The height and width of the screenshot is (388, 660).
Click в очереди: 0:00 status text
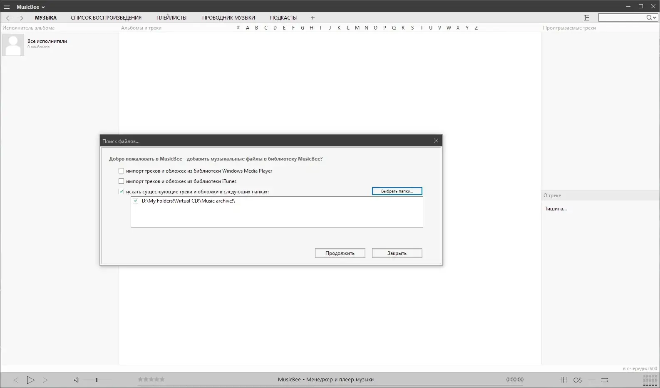point(640,368)
